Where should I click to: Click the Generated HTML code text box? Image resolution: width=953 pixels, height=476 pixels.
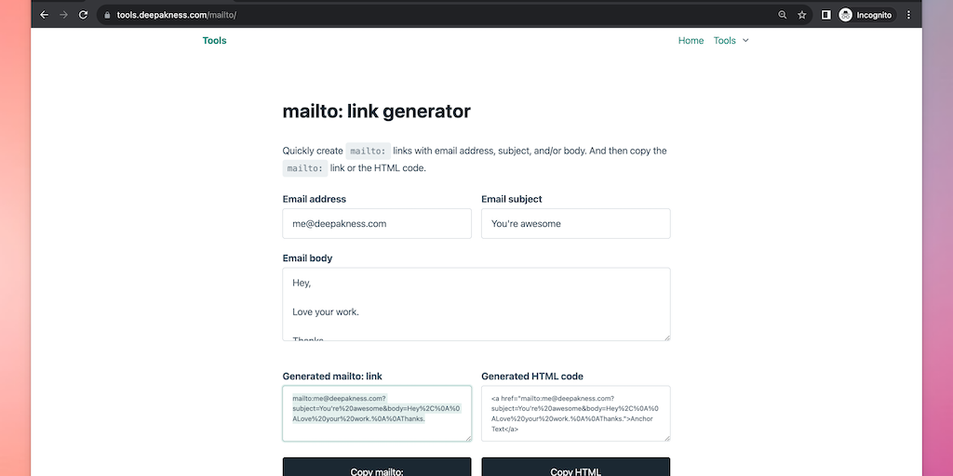[x=575, y=414]
